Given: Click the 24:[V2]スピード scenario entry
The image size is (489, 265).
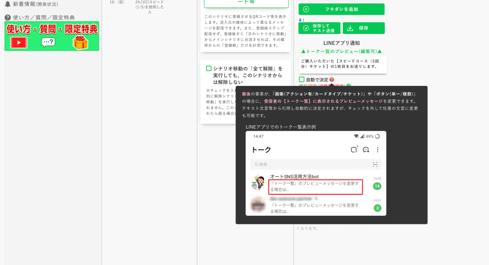Looking at the screenshot, I should pyautogui.click(x=149, y=7).
